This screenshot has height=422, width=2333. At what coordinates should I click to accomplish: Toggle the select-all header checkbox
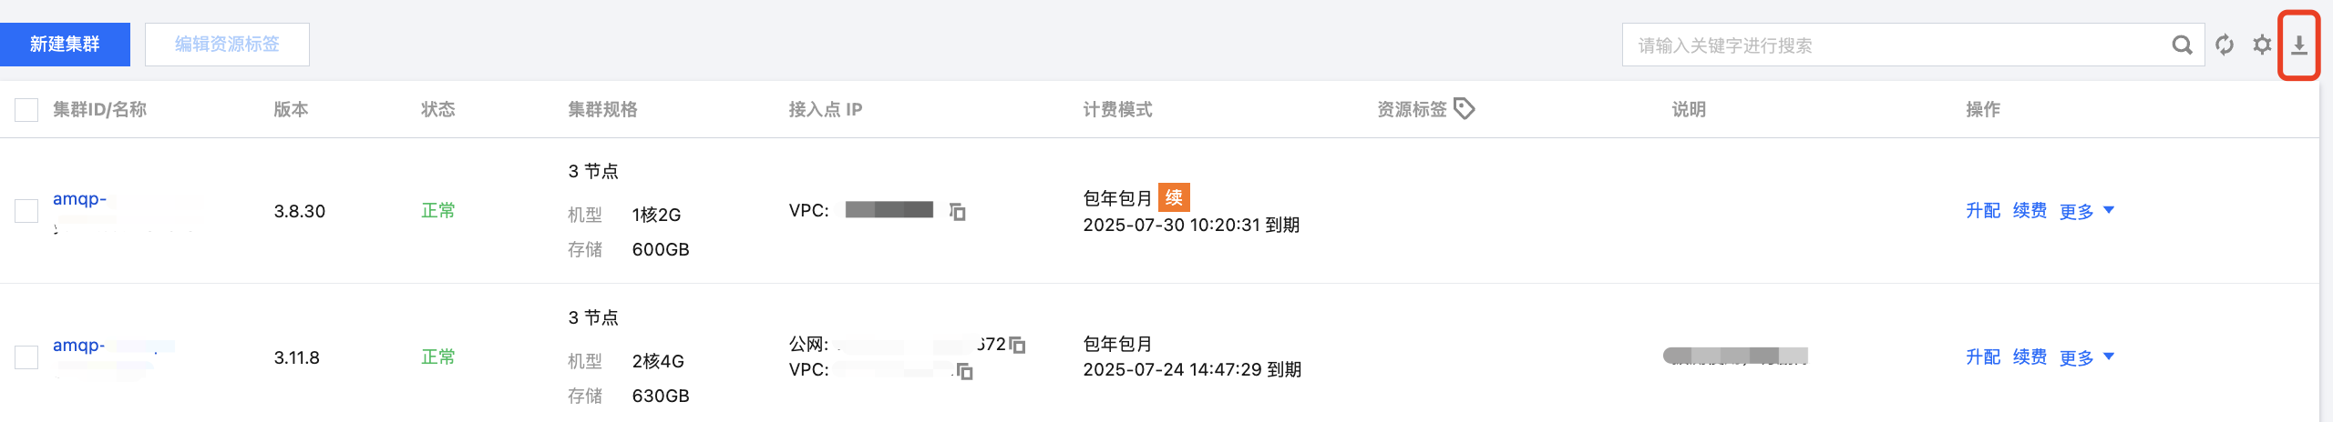[26, 110]
